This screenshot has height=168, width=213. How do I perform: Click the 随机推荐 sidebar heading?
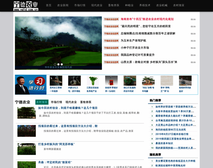tap(155, 155)
